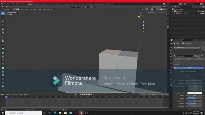Image resolution: width=205 pixels, height=115 pixels.
Task: Enable face select mode
Action: click(18, 9)
